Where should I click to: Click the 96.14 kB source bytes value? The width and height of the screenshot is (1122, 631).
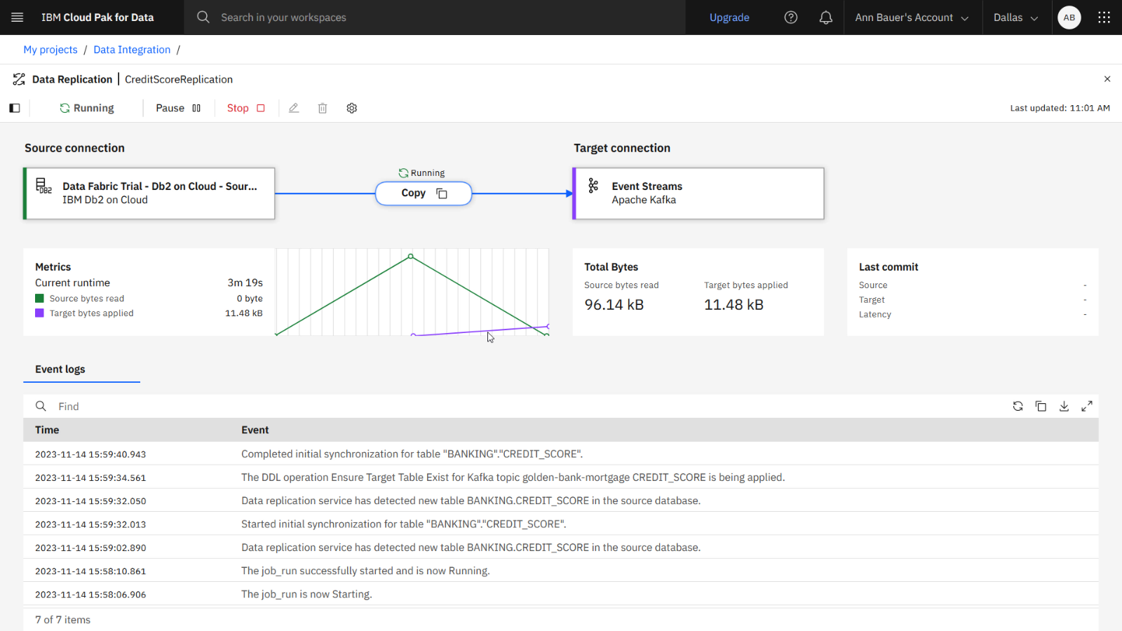click(x=614, y=305)
